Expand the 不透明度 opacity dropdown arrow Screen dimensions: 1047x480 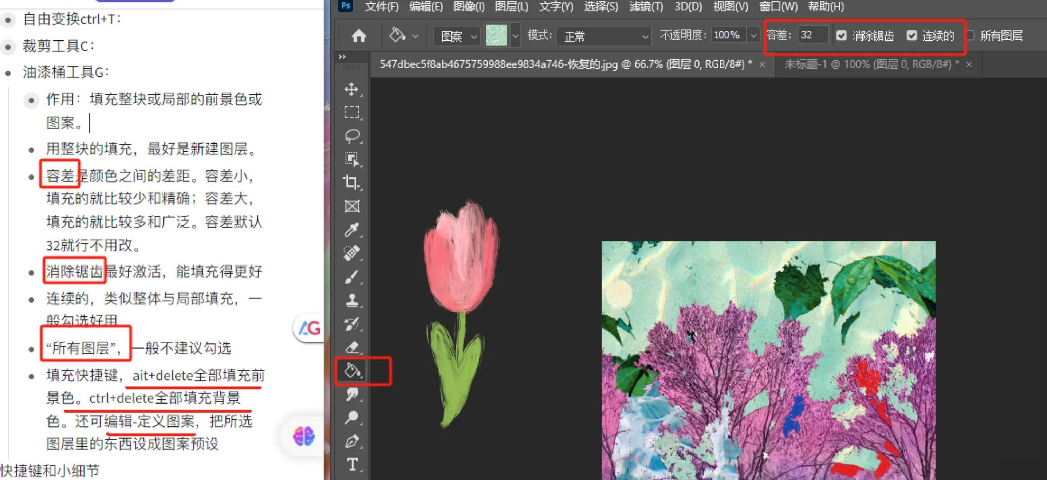(x=753, y=36)
